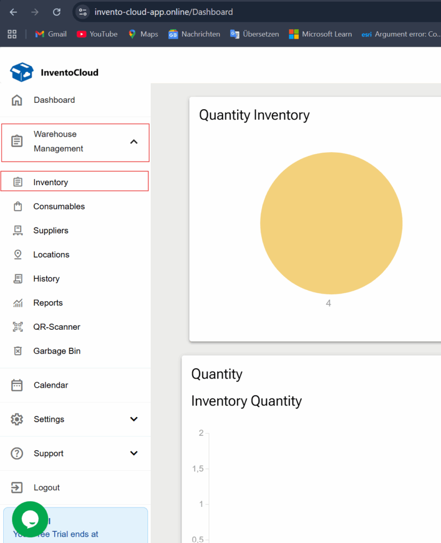The width and height of the screenshot is (441, 543).
Task: Click the Garbage Bin icon
Action: click(18, 351)
